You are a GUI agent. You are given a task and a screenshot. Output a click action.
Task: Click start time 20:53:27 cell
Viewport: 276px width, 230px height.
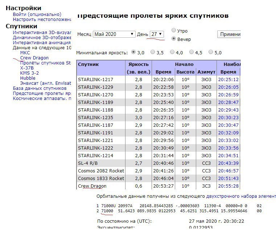[163, 186]
